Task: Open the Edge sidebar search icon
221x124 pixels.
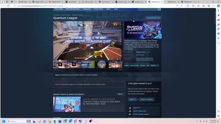Action: [218, 11]
